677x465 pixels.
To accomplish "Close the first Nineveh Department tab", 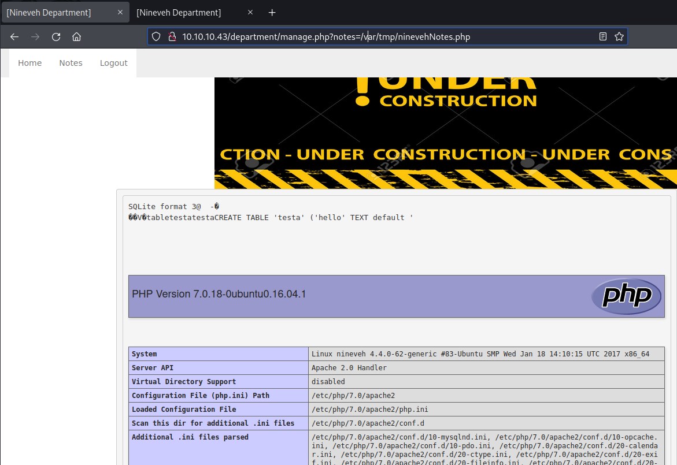I will click(x=120, y=13).
